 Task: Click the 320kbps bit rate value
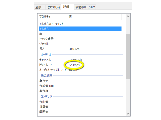(74, 65)
